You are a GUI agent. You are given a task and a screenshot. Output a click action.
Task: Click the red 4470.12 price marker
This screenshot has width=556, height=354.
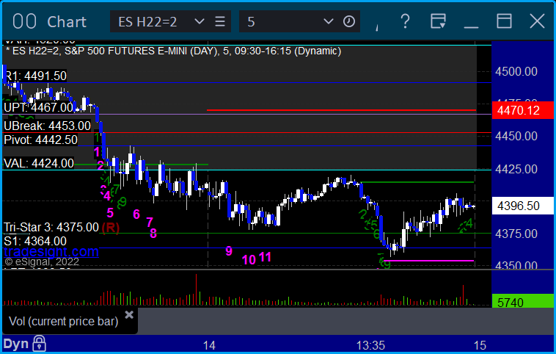click(523, 110)
